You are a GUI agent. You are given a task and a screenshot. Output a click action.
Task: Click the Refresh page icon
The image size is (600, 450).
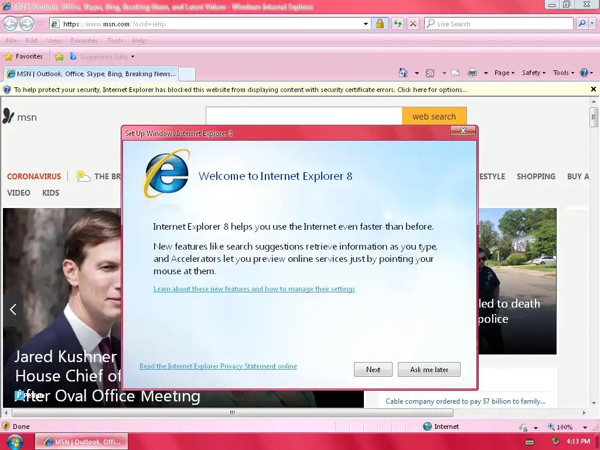point(398,23)
